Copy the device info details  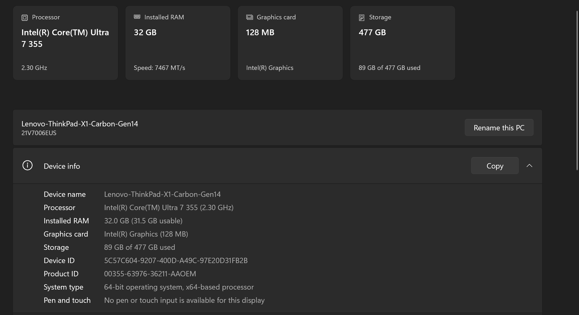(x=495, y=166)
